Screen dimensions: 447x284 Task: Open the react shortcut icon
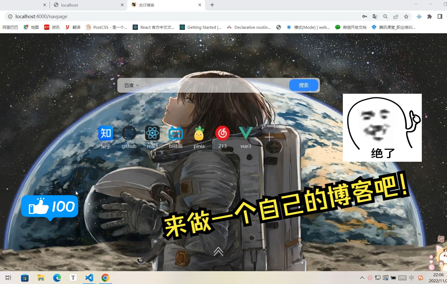point(152,133)
